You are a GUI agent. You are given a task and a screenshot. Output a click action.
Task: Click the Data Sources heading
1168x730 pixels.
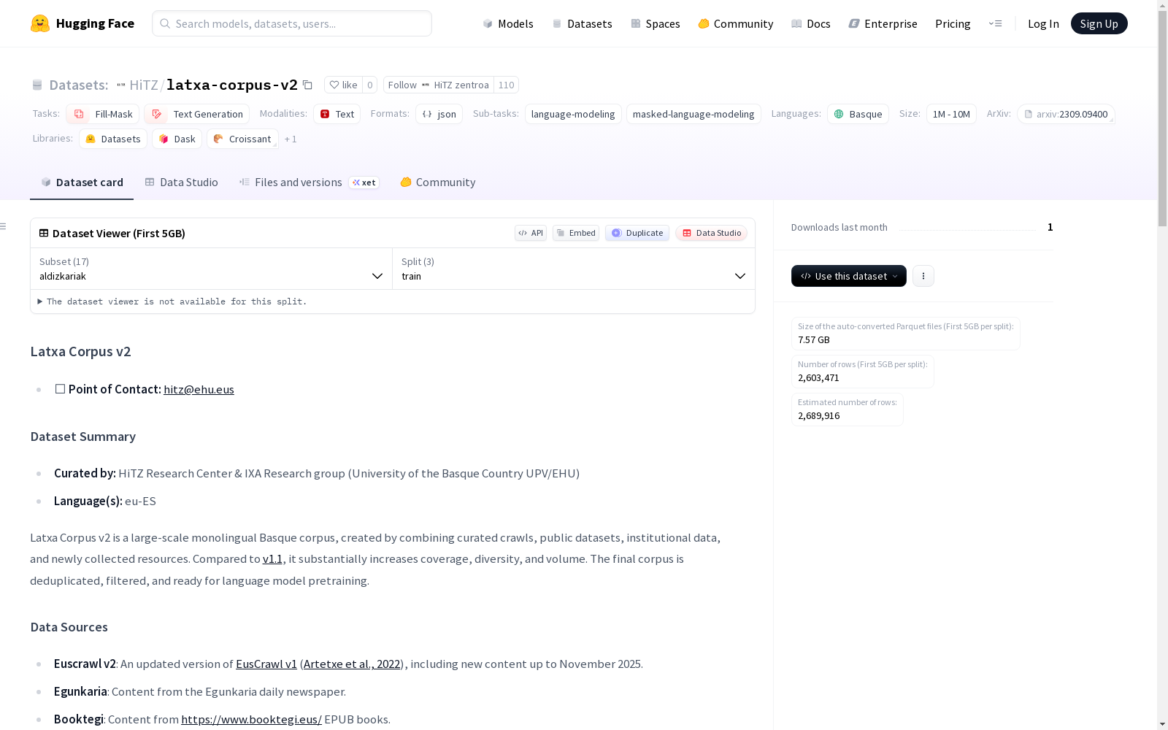[x=69, y=627]
